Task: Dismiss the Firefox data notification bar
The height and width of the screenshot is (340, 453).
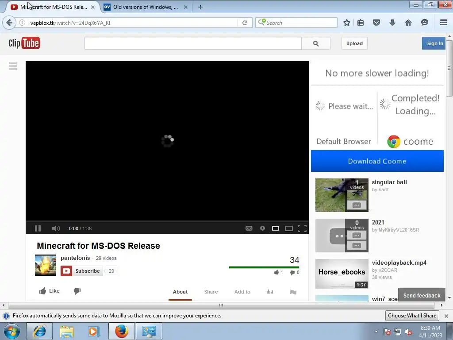Action: coord(446,316)
